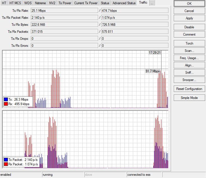Click the Tx/Rx Bytes label

20,25
